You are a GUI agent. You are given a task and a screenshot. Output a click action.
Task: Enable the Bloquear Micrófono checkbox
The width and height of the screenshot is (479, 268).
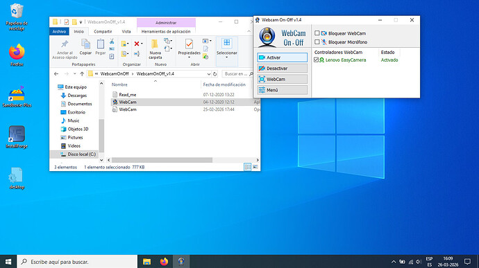pyautogui.click(x=317, y=42)
